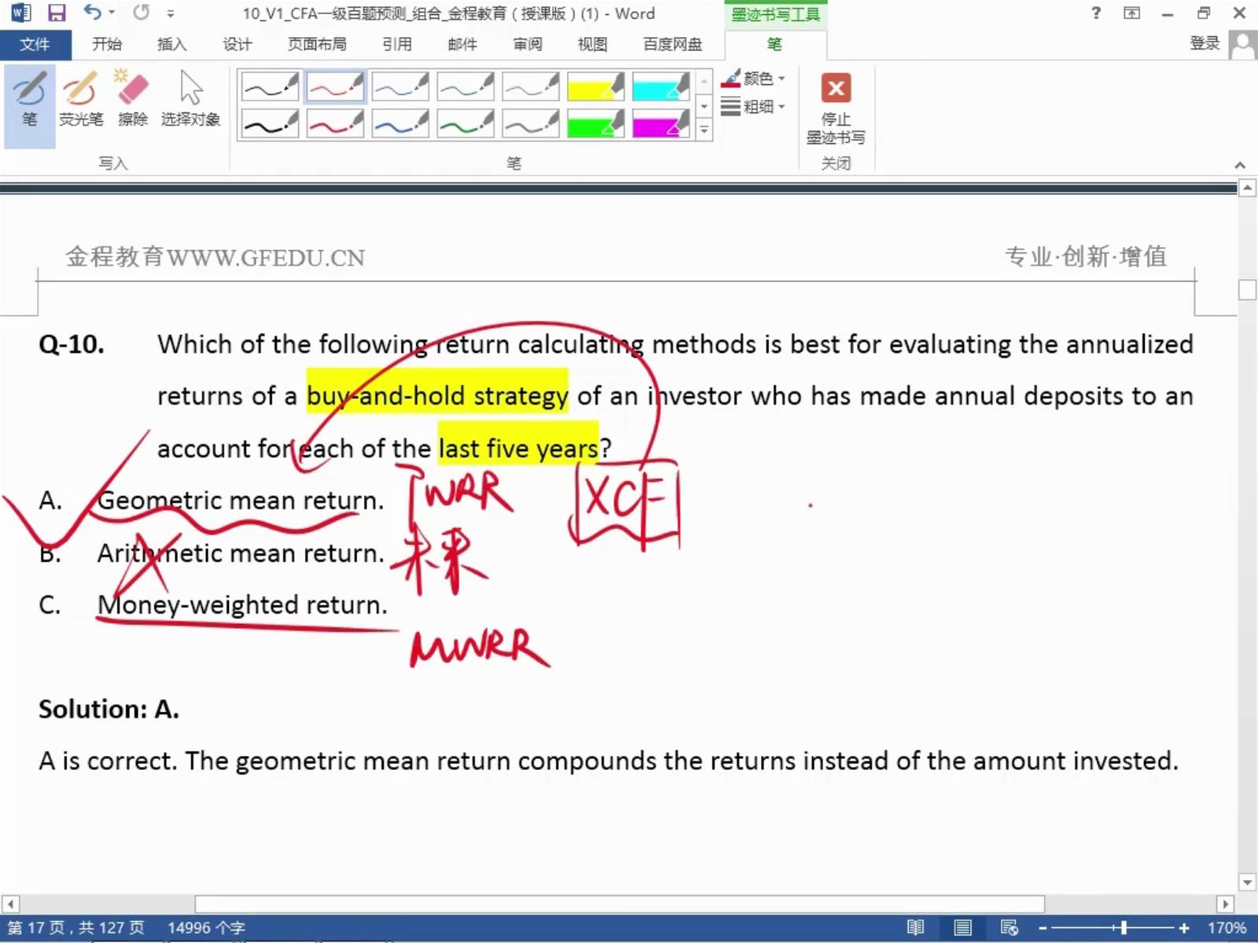The height and width of the screenshot is (943, 1258).
Task: Switch to the Insert (插入) ribbon tab
Action: (x=171, y=44)
